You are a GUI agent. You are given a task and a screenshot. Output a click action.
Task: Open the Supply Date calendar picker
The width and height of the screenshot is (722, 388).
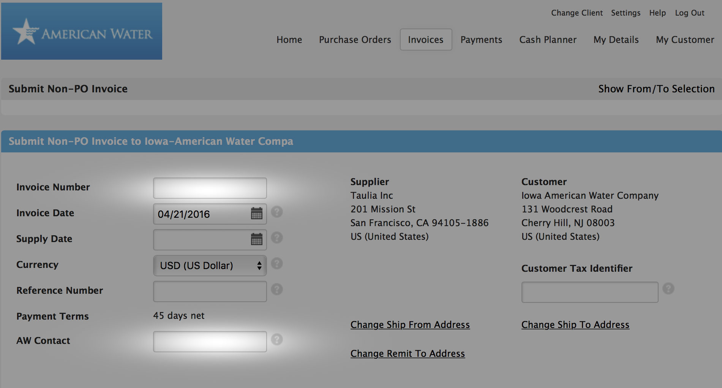(257, 239)
